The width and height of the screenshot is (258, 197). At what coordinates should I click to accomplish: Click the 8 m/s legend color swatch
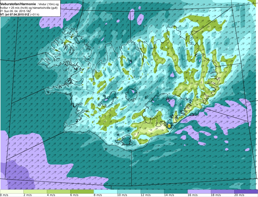click(x=106, y=192)
